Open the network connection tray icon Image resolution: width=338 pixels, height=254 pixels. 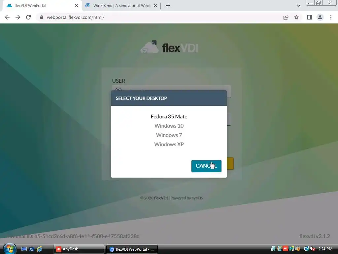coord(306,249)
